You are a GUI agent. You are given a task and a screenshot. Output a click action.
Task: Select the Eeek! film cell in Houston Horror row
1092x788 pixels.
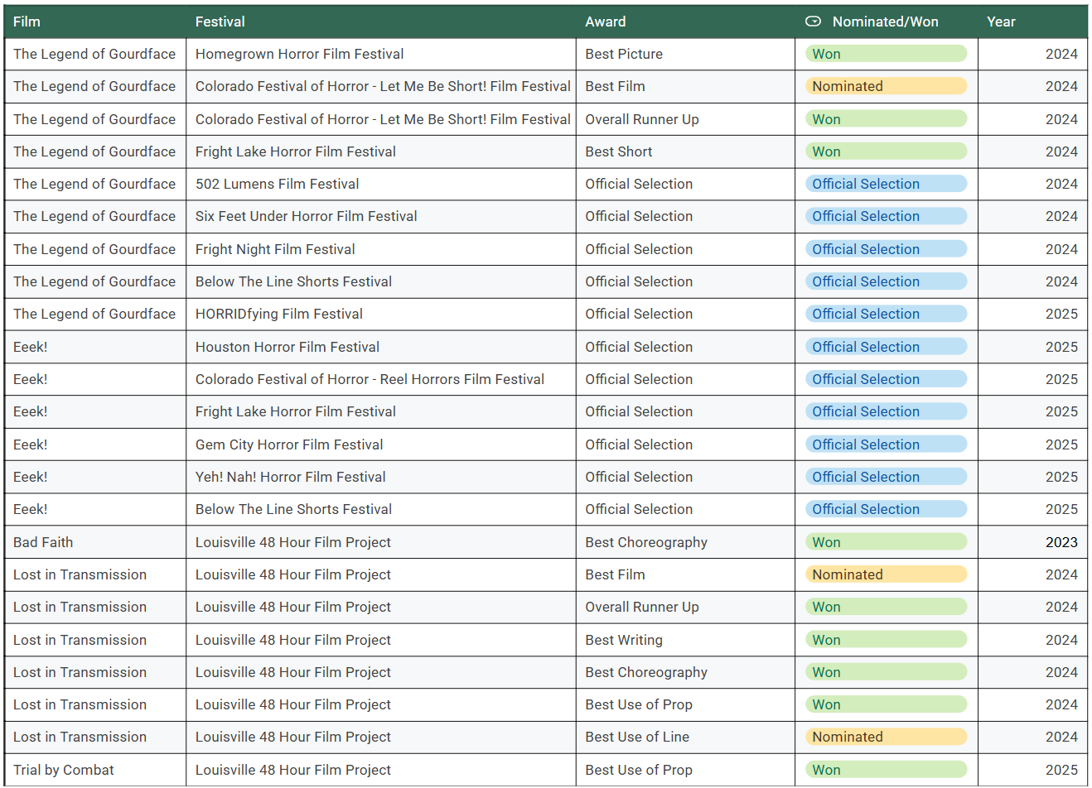pos(95,347)
